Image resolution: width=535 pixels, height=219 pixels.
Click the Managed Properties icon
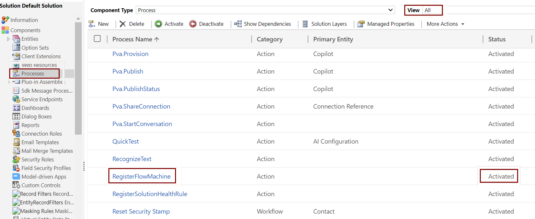(x=361, y=24)
